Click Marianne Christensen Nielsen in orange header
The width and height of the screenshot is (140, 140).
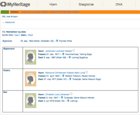[65, 12]
